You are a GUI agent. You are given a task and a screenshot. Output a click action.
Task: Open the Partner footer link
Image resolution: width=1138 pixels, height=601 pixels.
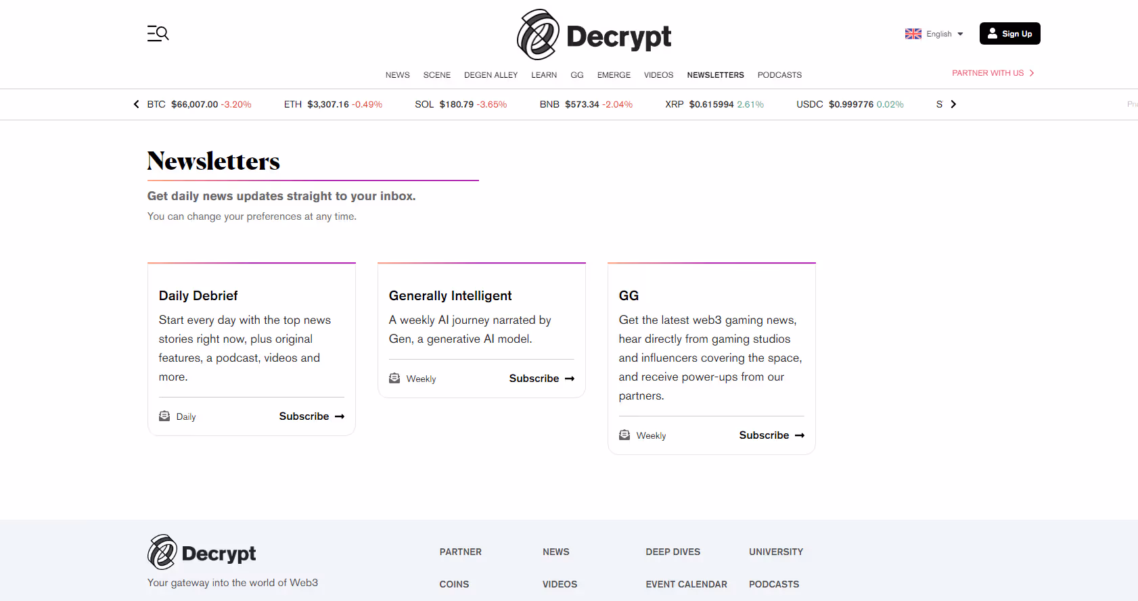pyautogui.click(x=461, y=552)
